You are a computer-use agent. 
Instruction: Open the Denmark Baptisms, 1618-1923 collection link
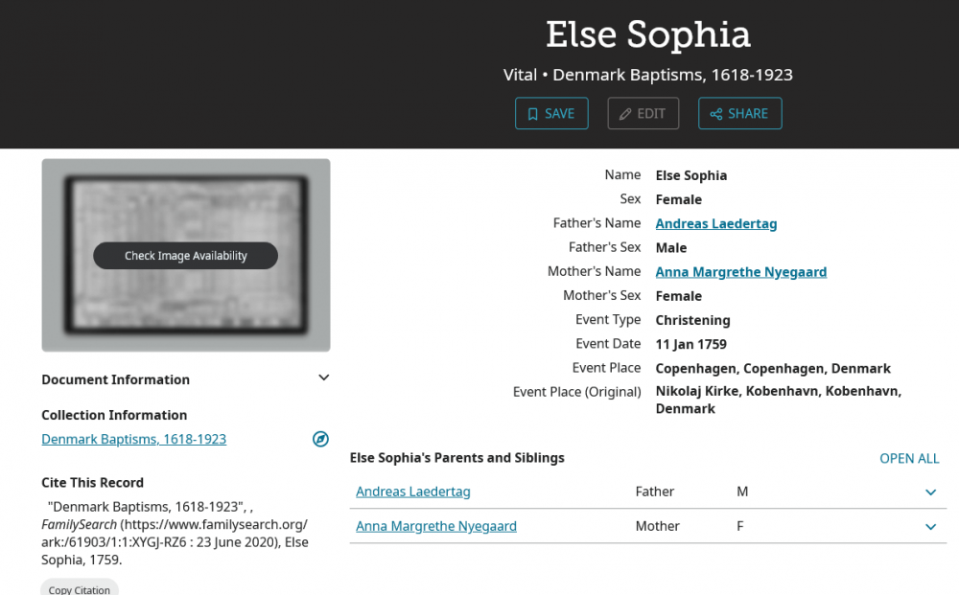(x=133, y=439)
